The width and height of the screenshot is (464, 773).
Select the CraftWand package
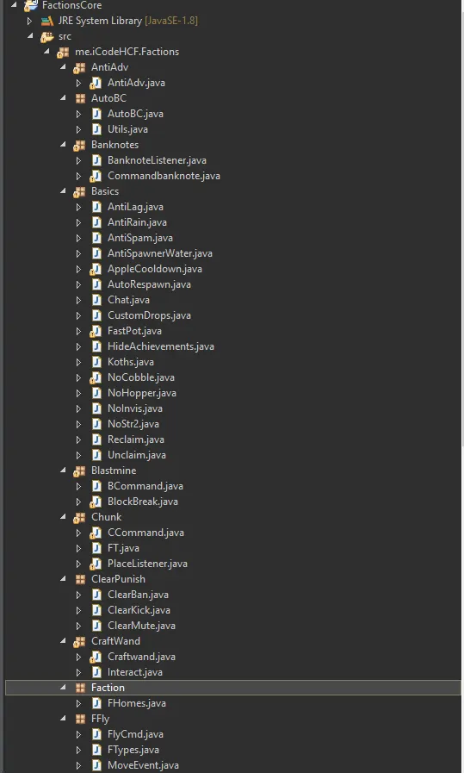(115, 641)
